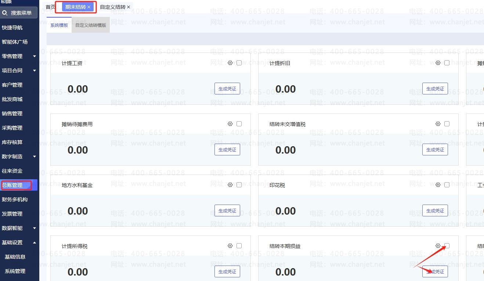Open 销售管理 in the sidebar
Image resolution: width=484 pixels, height=281 pixels.
(x=12, y=114)
